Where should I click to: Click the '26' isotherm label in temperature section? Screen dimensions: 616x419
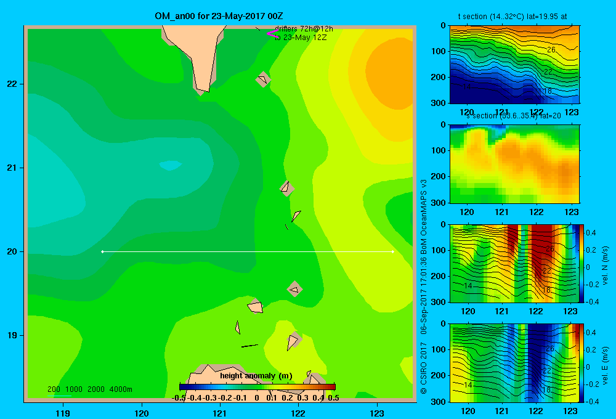coord(551,49)
